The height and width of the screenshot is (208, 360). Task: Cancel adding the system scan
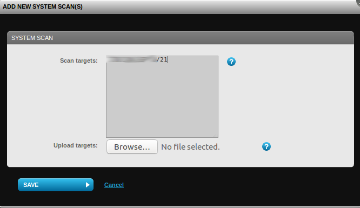coord(114,185)
